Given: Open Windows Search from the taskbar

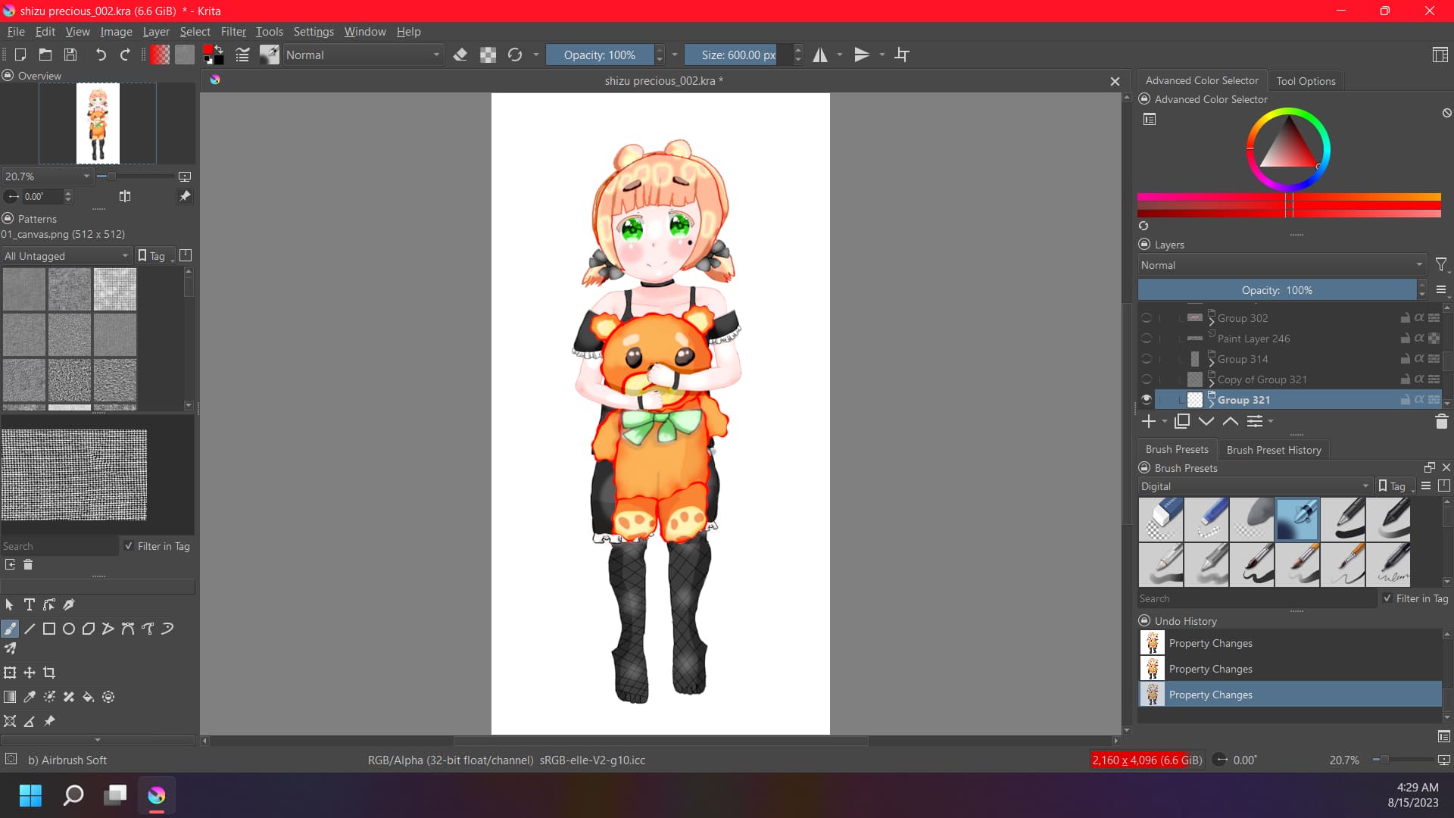Looking at the screenshot, I should point(73,795).
